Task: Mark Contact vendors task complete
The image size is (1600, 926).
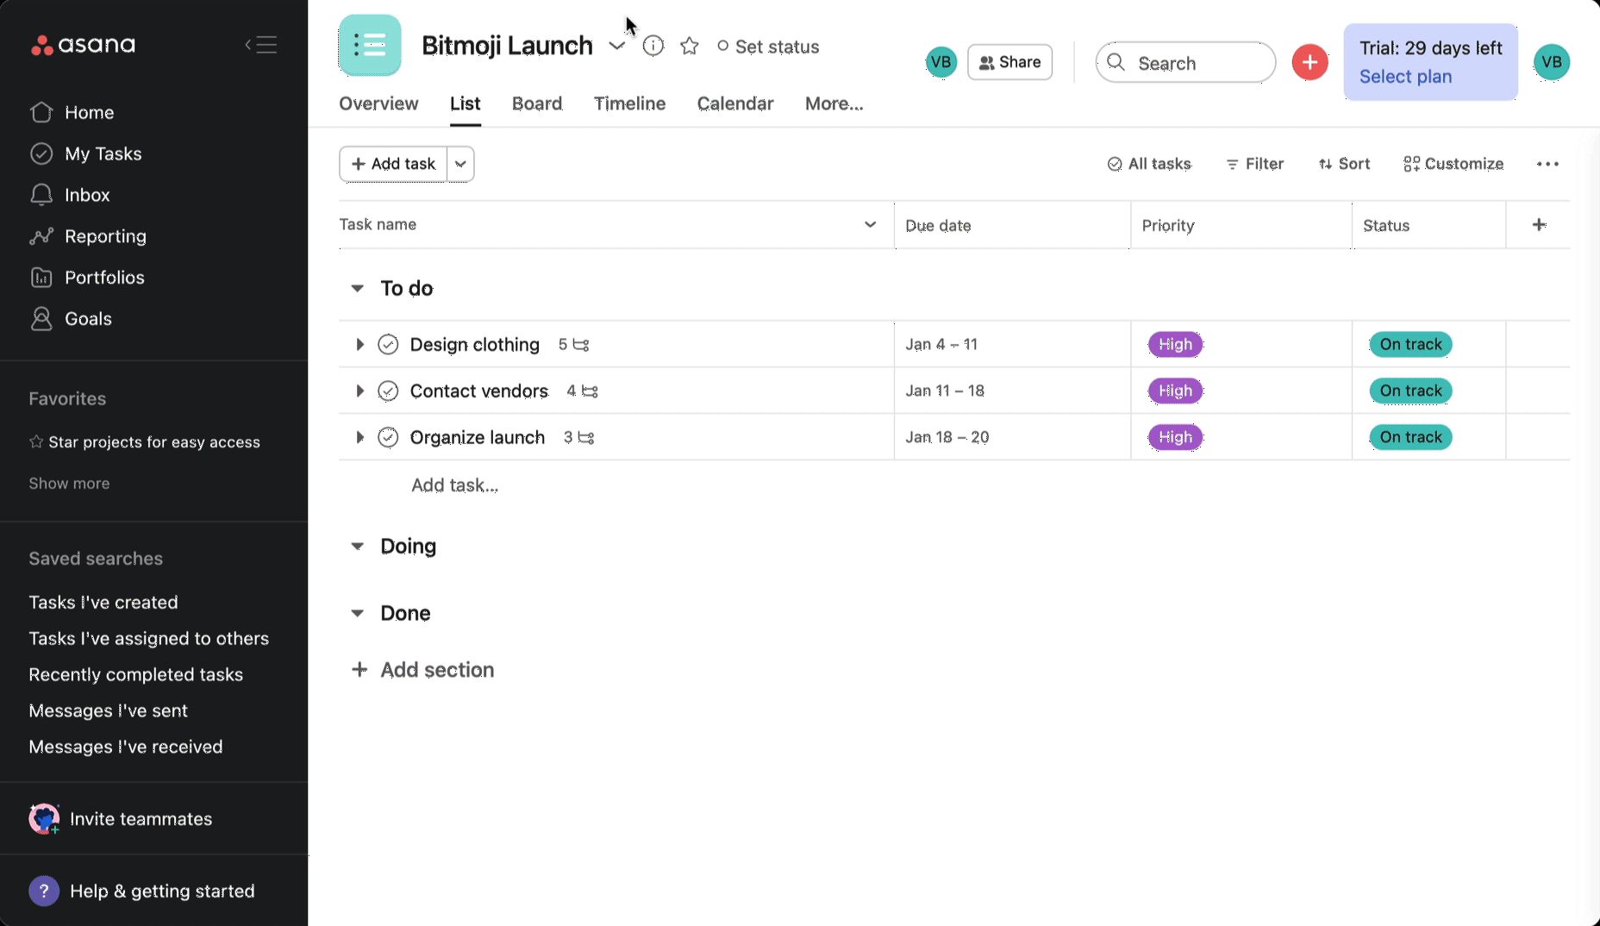Action: tap(388, 391)
